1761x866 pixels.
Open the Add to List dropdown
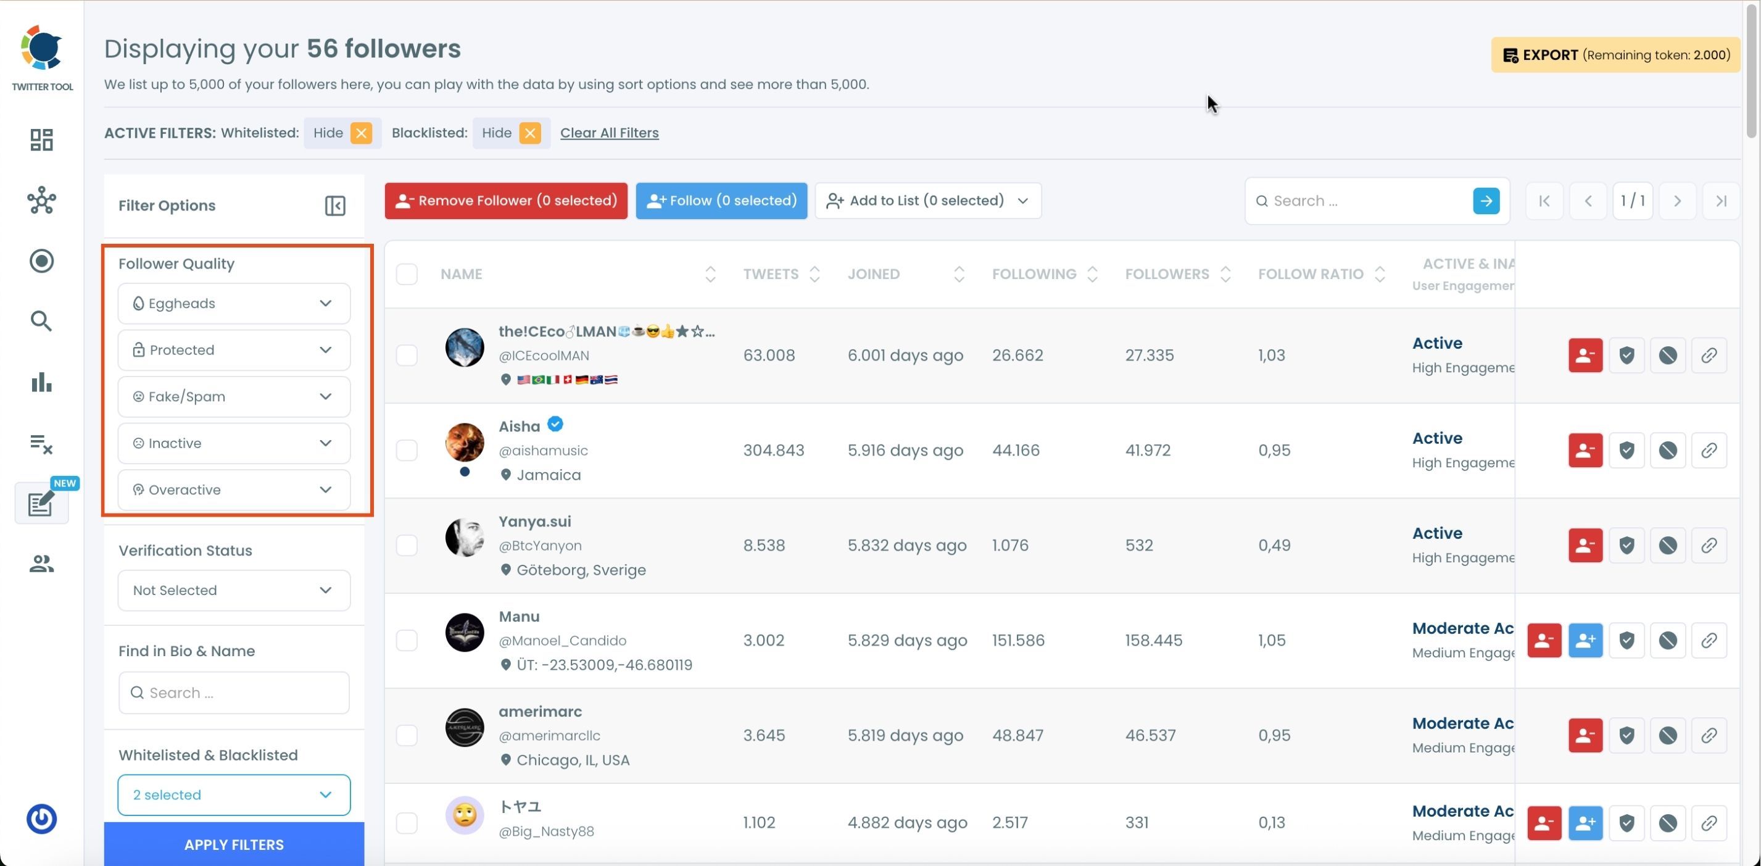(927, 201)
